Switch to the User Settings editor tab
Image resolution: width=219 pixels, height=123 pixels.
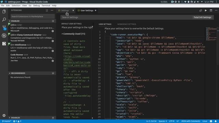pyautogui.click(x=87, y=11)
